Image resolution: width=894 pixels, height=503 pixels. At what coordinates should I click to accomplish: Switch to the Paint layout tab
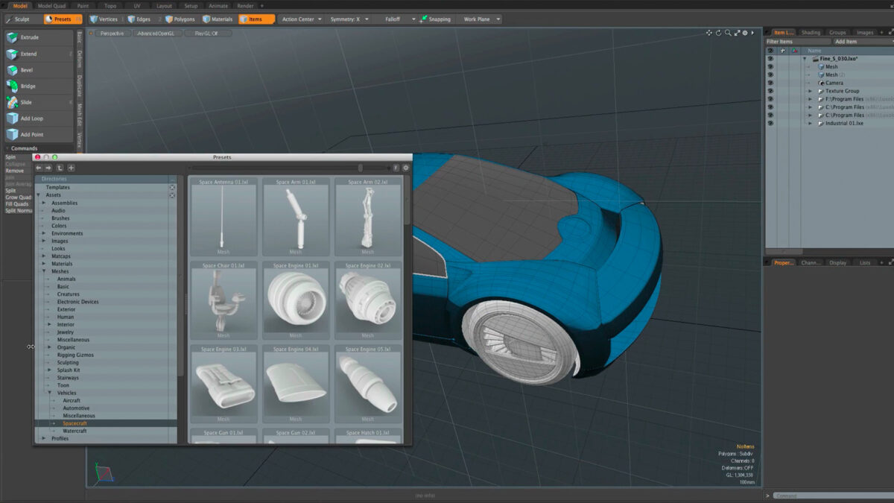click(x=83, y=5)
